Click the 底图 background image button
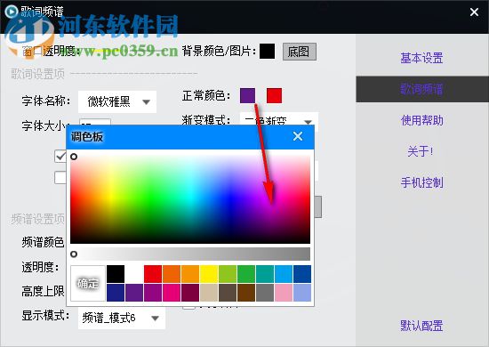 [300, 52]
